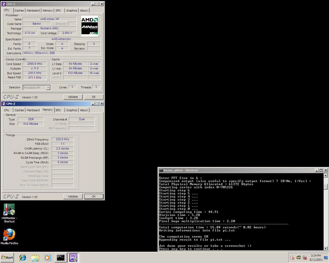Screen dimensions: 329x263
Task: Open Memory tab in top CPU-Z window
Action: (48, 11)
